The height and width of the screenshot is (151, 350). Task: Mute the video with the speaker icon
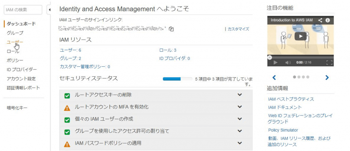point(288,63)
